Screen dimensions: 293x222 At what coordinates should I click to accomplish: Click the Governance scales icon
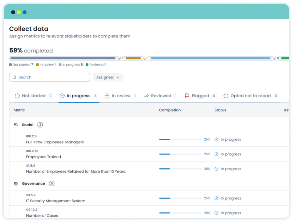[x=16, y=184]
